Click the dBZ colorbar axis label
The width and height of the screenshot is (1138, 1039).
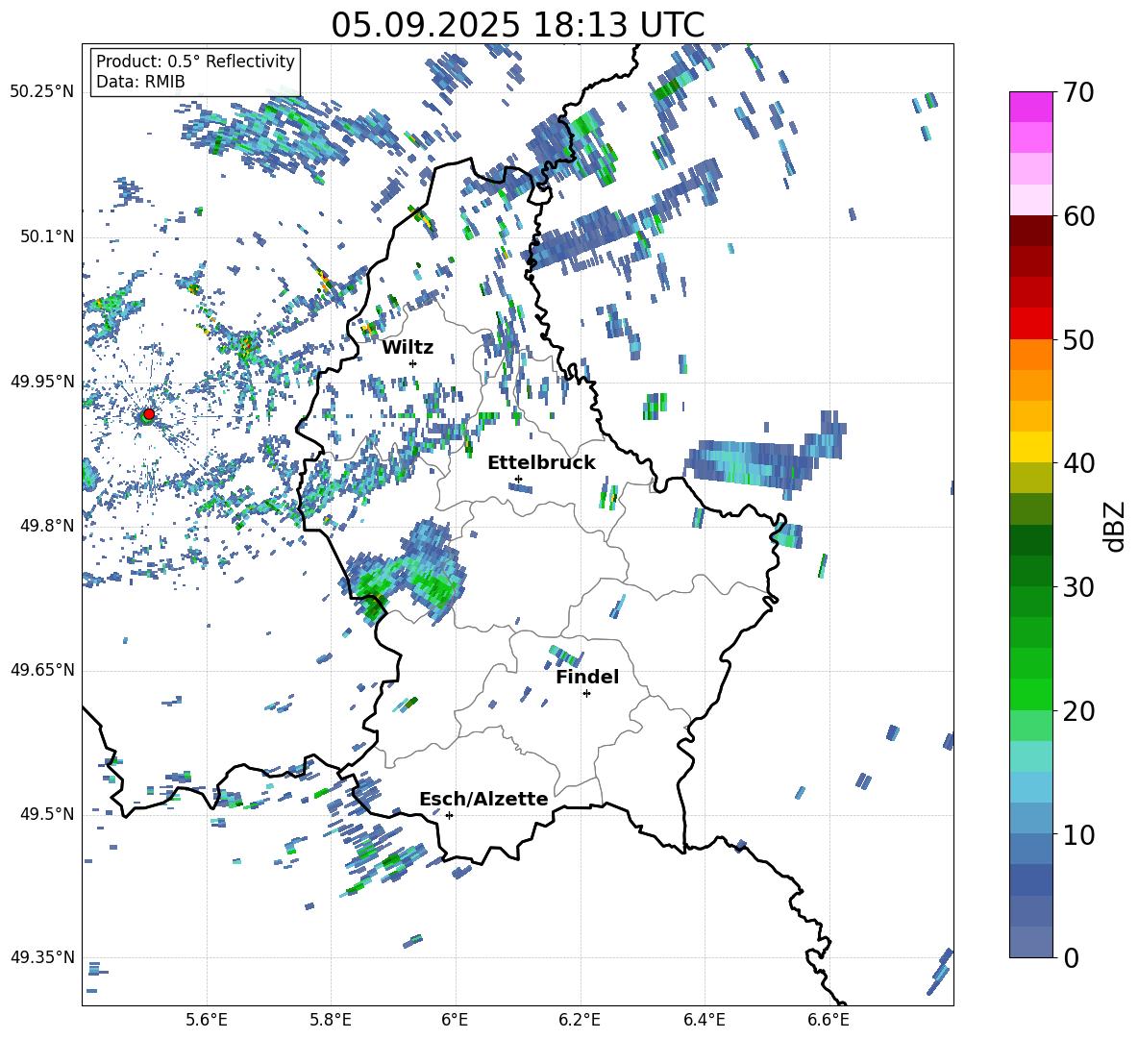click(1116, 526)
